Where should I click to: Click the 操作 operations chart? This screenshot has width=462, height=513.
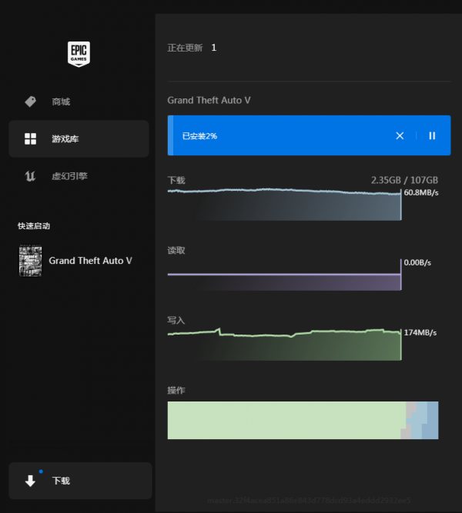point(303,420)
